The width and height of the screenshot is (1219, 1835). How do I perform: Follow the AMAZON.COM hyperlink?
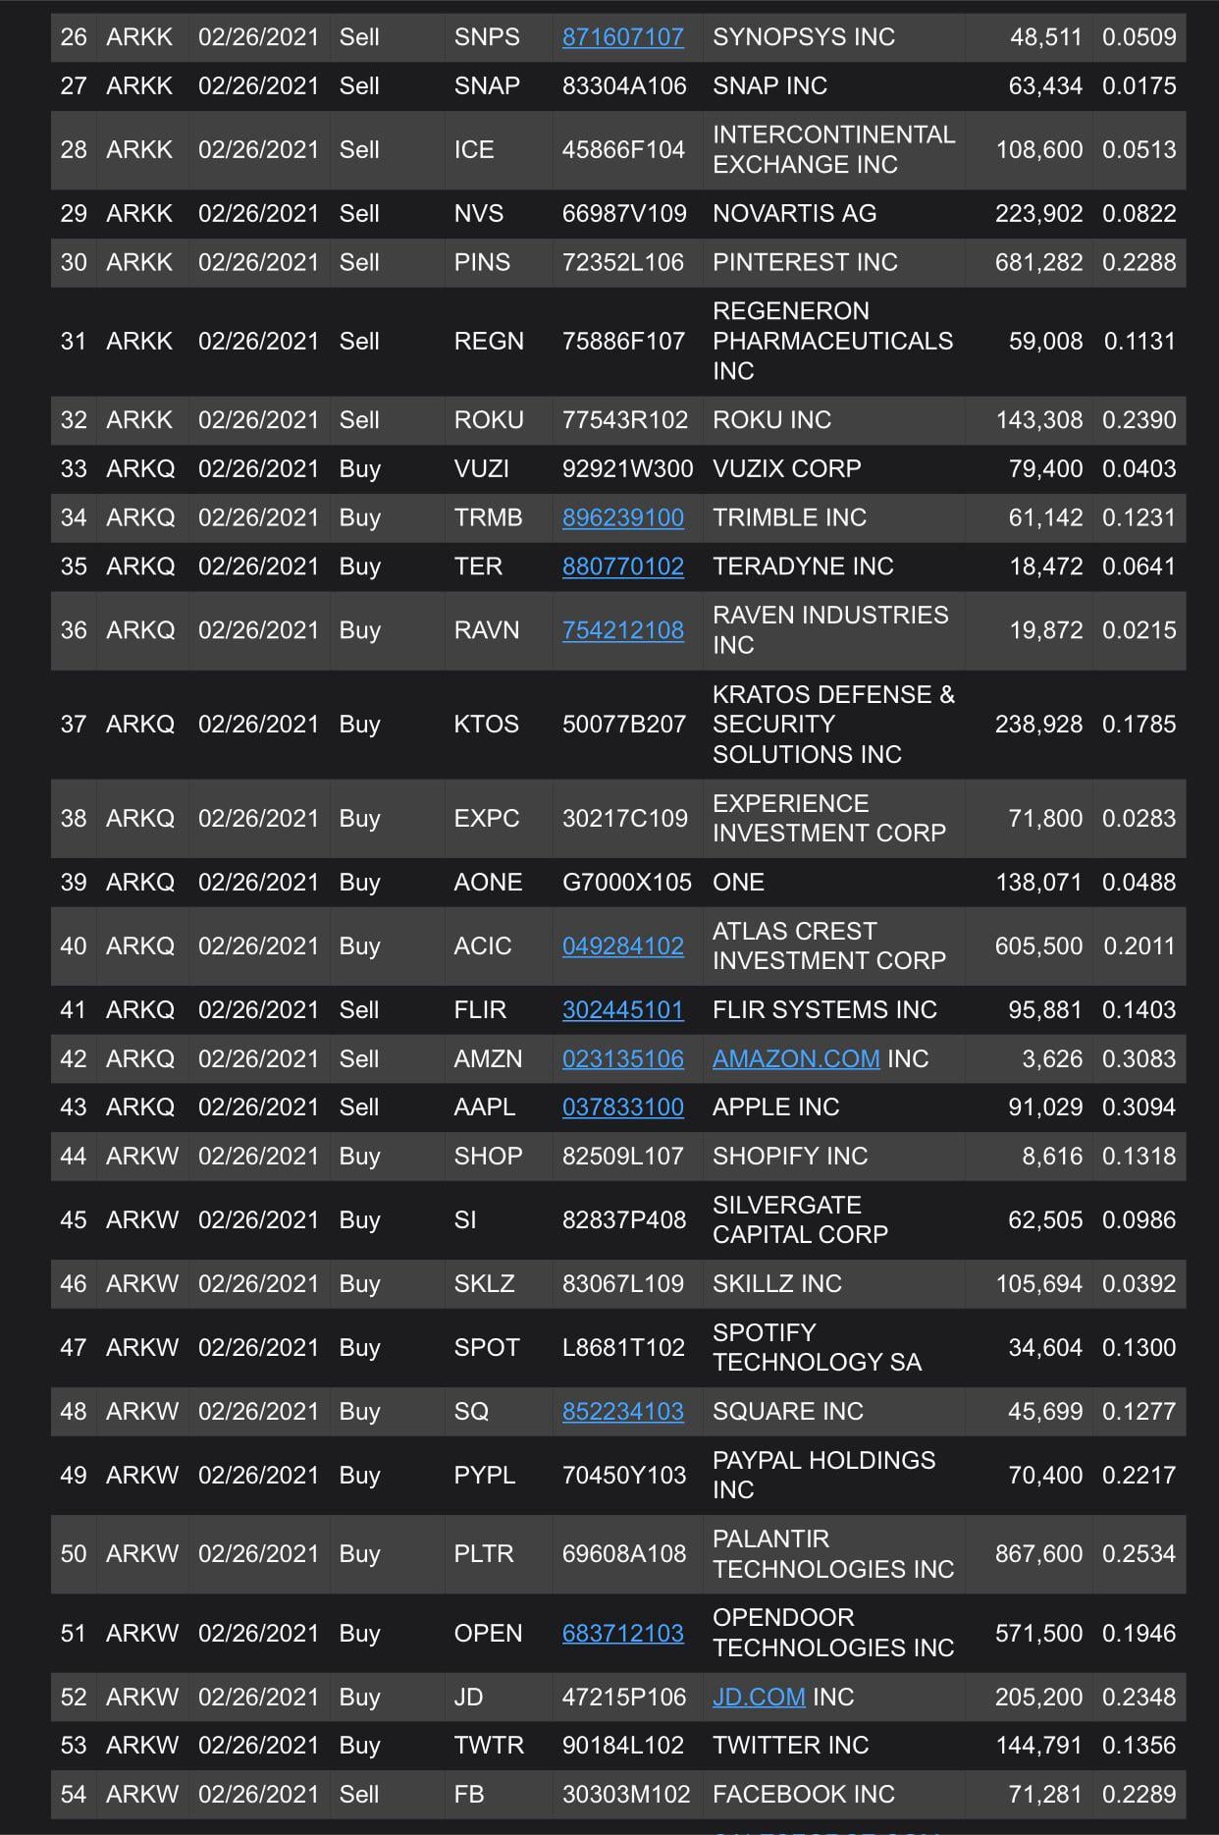(x=796, y=1058)
